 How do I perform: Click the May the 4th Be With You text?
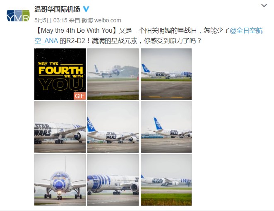77,31
